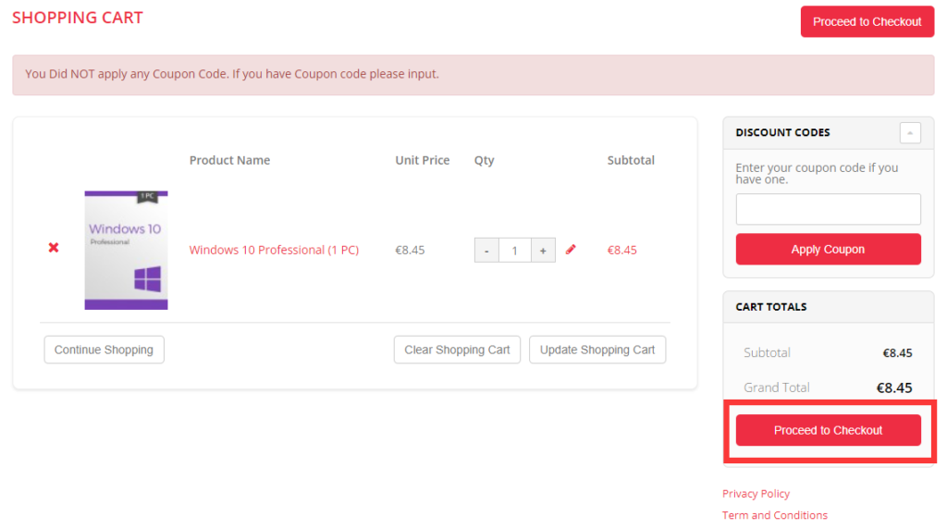Collapse the Discount Codes panel arrow
Screen dimensions: 947x529
click(x=910, y=133)
